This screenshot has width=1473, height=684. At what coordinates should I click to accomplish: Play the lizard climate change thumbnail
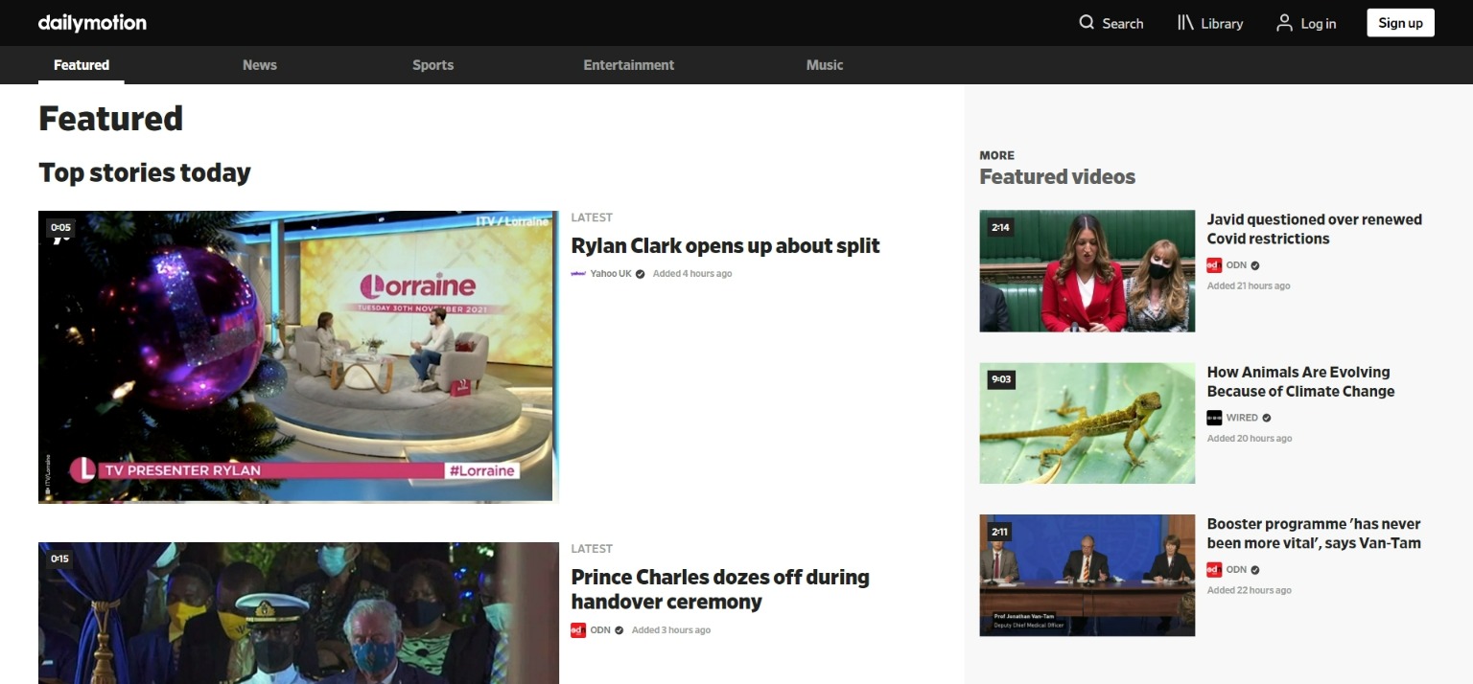[1087, 423]
